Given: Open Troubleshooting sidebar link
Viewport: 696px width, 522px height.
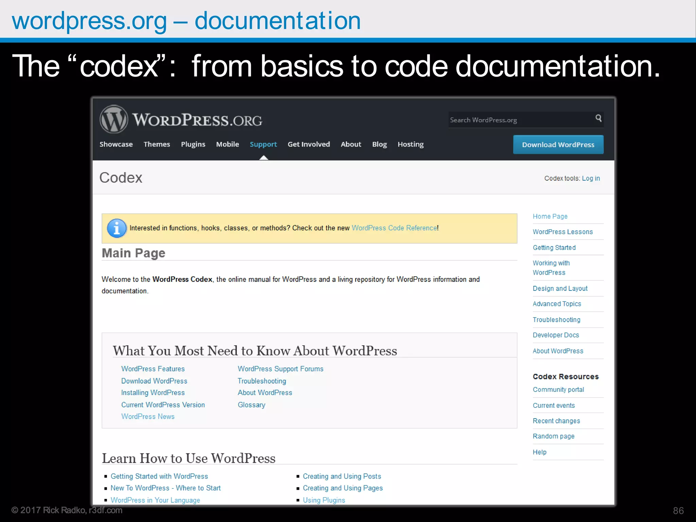Looking at the screenshot, I should [x=557, y=320].
